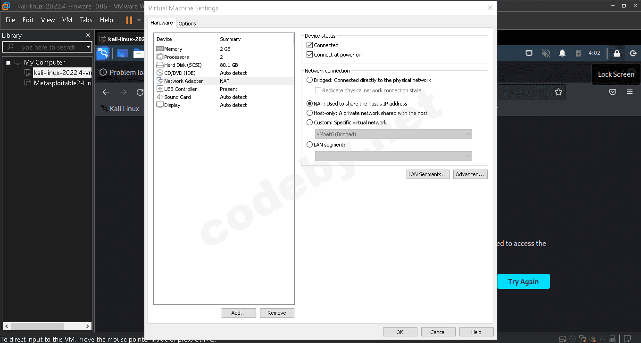Select the Hard Disk (SCSI) device row
The height and width of the screenshot is (343, 641).
[224, 65]
